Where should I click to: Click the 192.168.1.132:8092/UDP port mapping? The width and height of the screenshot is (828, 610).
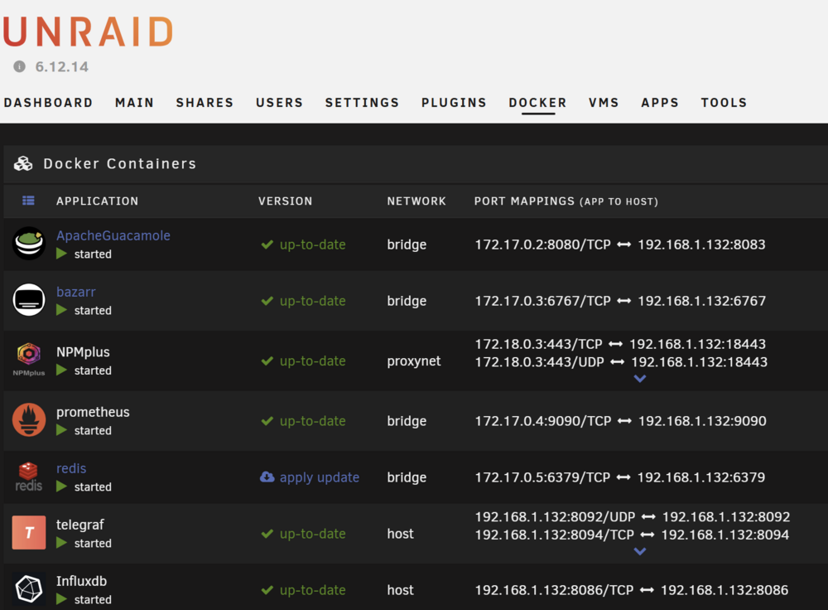pyautogui.click(x=555, y=517)
